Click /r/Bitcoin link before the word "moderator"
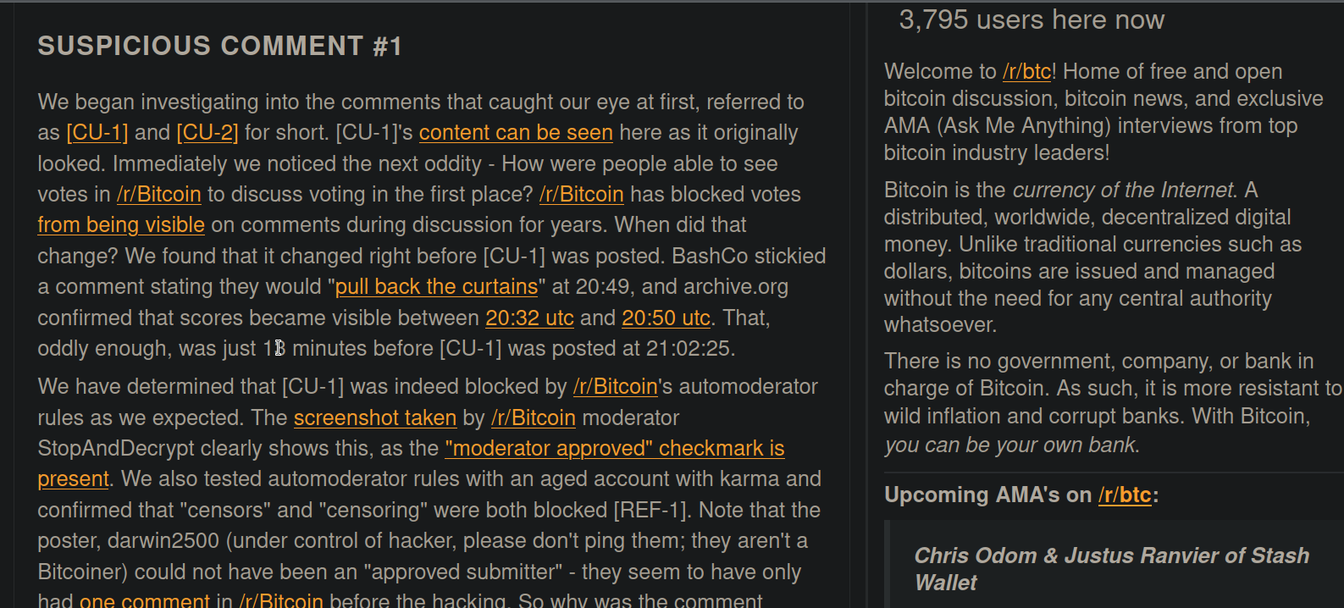1344x608 pixels. click(x=533, y=418)
